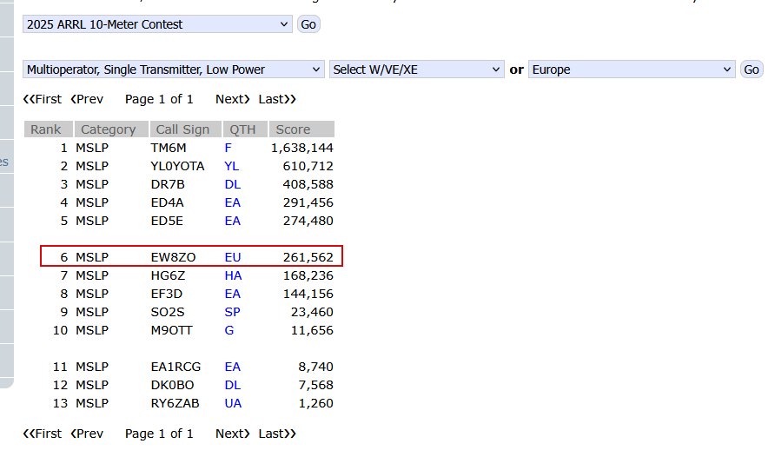Open QTH link F for TM6M
This screenshot has width=775, height=457.
click(x=229, y=148)
